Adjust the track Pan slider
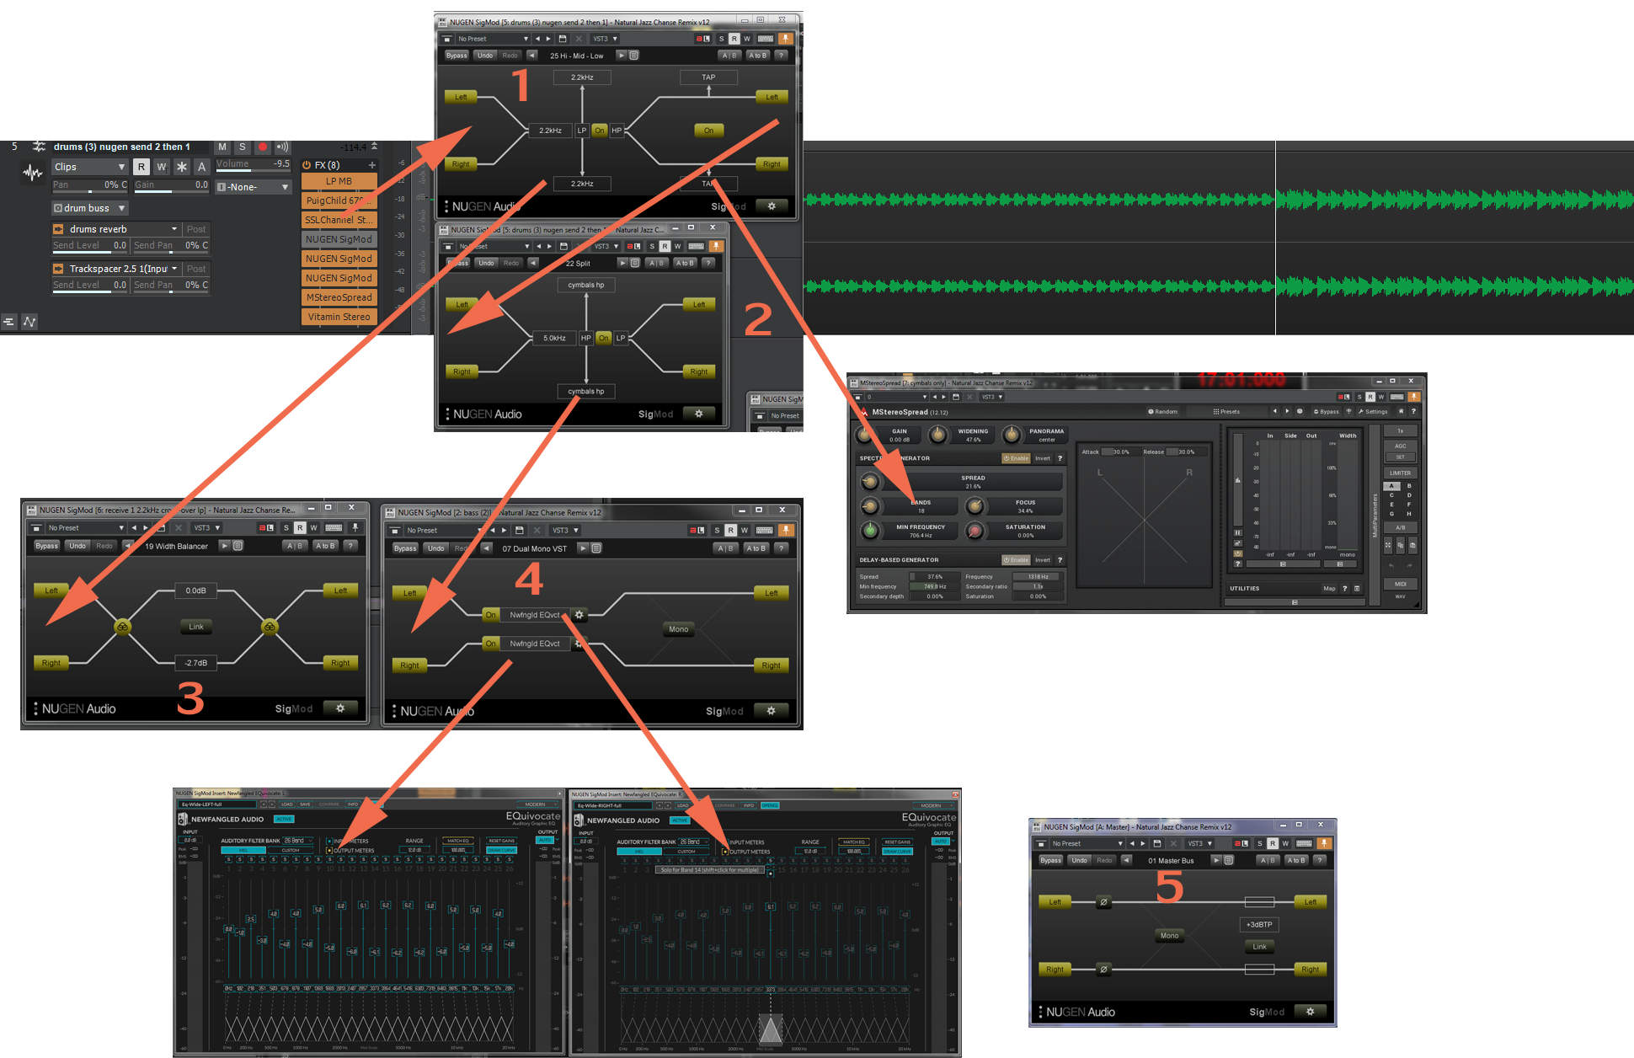 point(90,185)
